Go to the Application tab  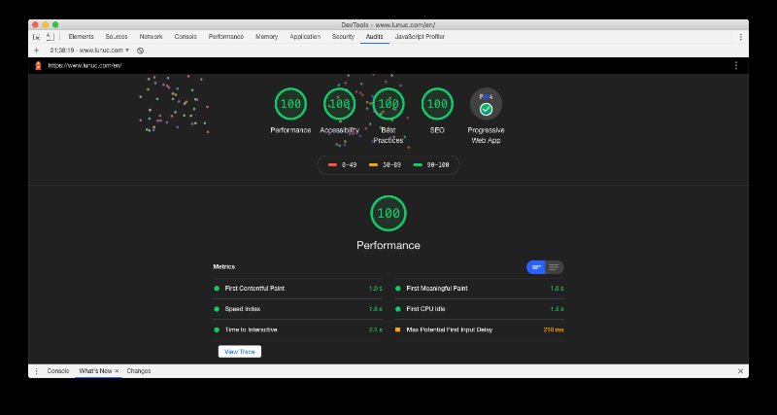pyautogui.click(x=305, y=37)
